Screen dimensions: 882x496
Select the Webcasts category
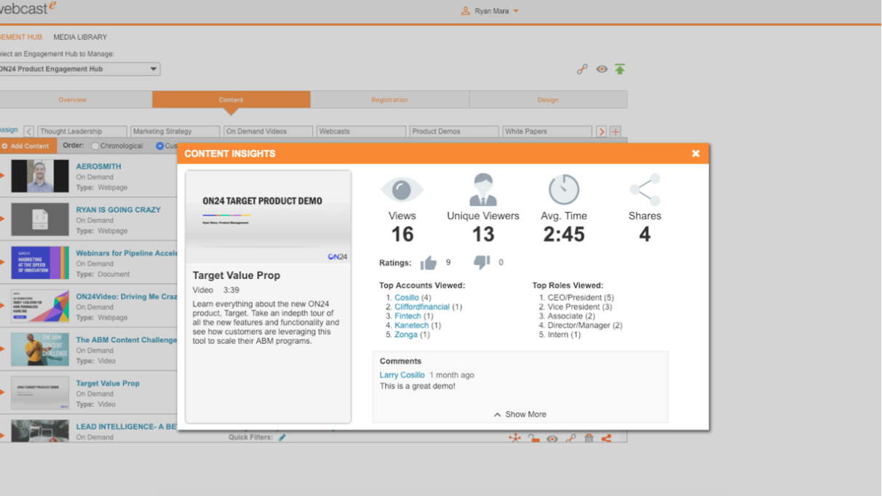tap(361, 132)
